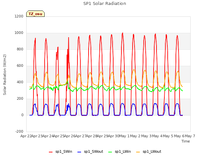Select the sp1_SWout legend label
Image resolution: width=210 pixels, height=158 pixels.
[94, 151]
